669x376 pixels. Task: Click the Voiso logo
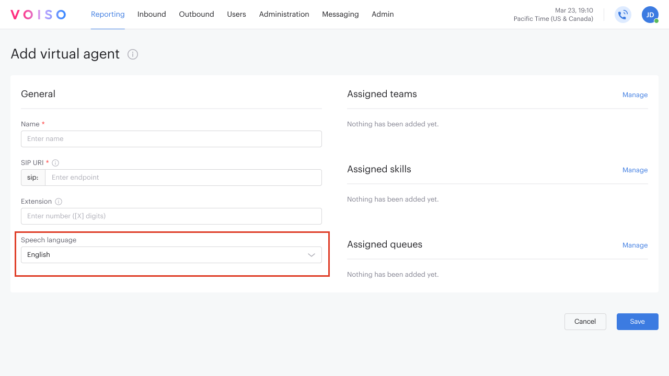click(x=38, y=14)
